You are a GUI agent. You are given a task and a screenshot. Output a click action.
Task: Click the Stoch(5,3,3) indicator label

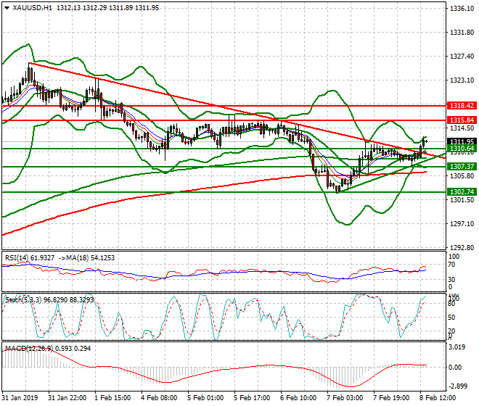click(x=22, y=299)
